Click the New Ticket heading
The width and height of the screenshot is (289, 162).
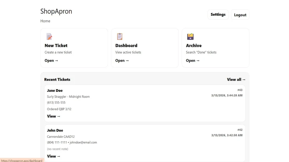(56, 46)
